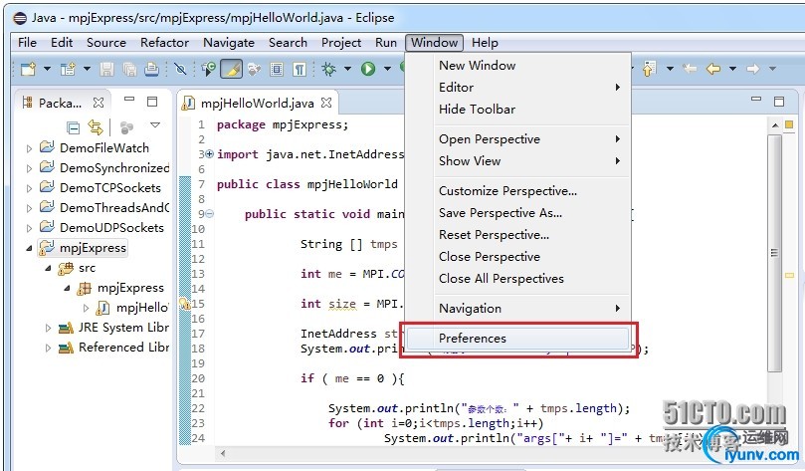Click the Debug bug icon
The height and width of the screenshot is (471, 805).
tap(328, 69)
